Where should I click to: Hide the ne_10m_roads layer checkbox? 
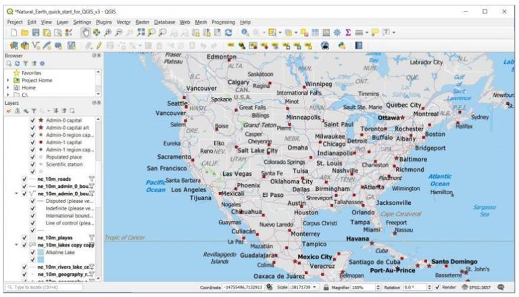pyautogui.click(x=24, y=179)
